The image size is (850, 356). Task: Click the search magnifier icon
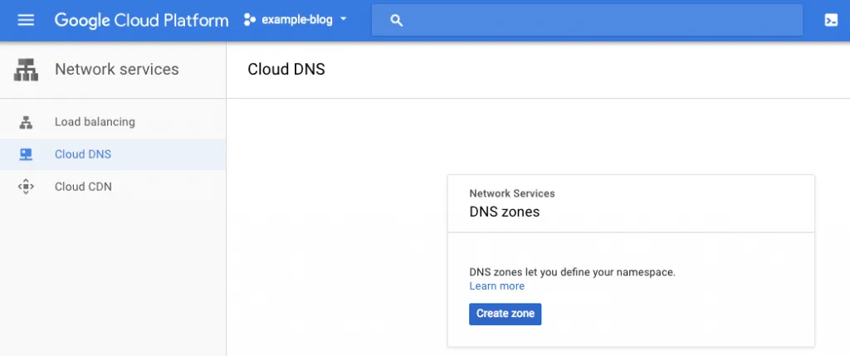coord(396,21)
